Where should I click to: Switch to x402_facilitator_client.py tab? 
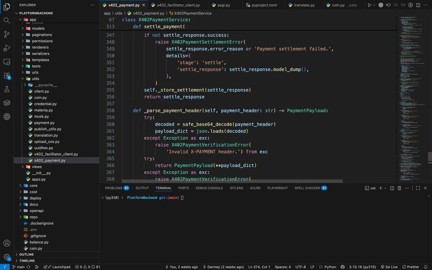click(x=178, y=5)
